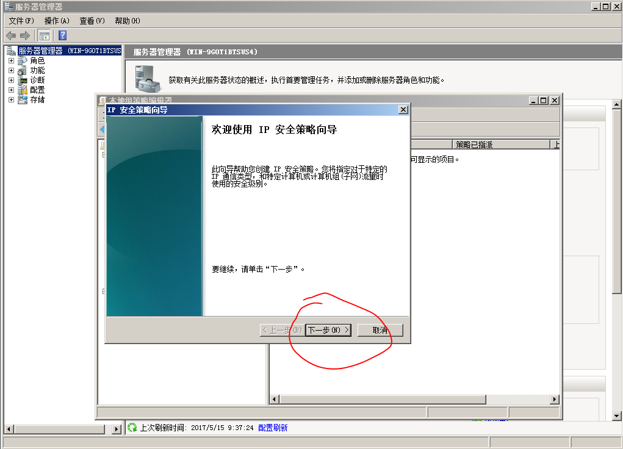Click the 配置刷新 link
Viewport: 623px width, 449px height.
click(x=273, y=428)
